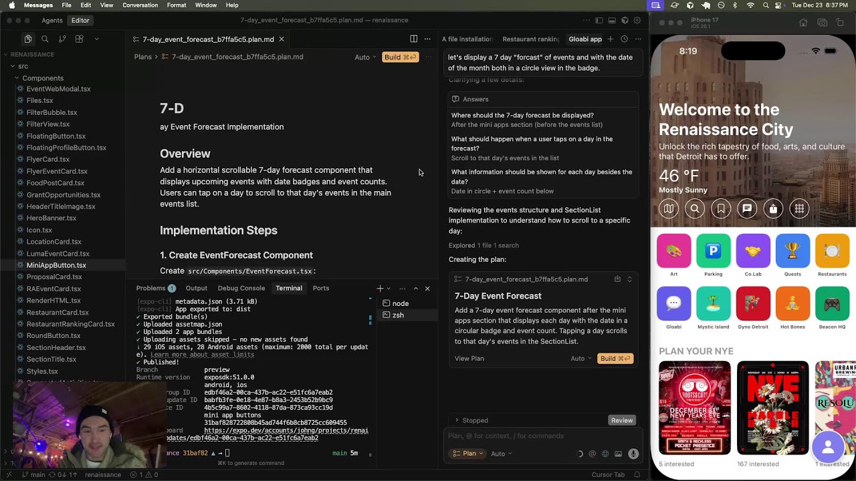Take simulator screenshot with camera icon

click(822, 22)
